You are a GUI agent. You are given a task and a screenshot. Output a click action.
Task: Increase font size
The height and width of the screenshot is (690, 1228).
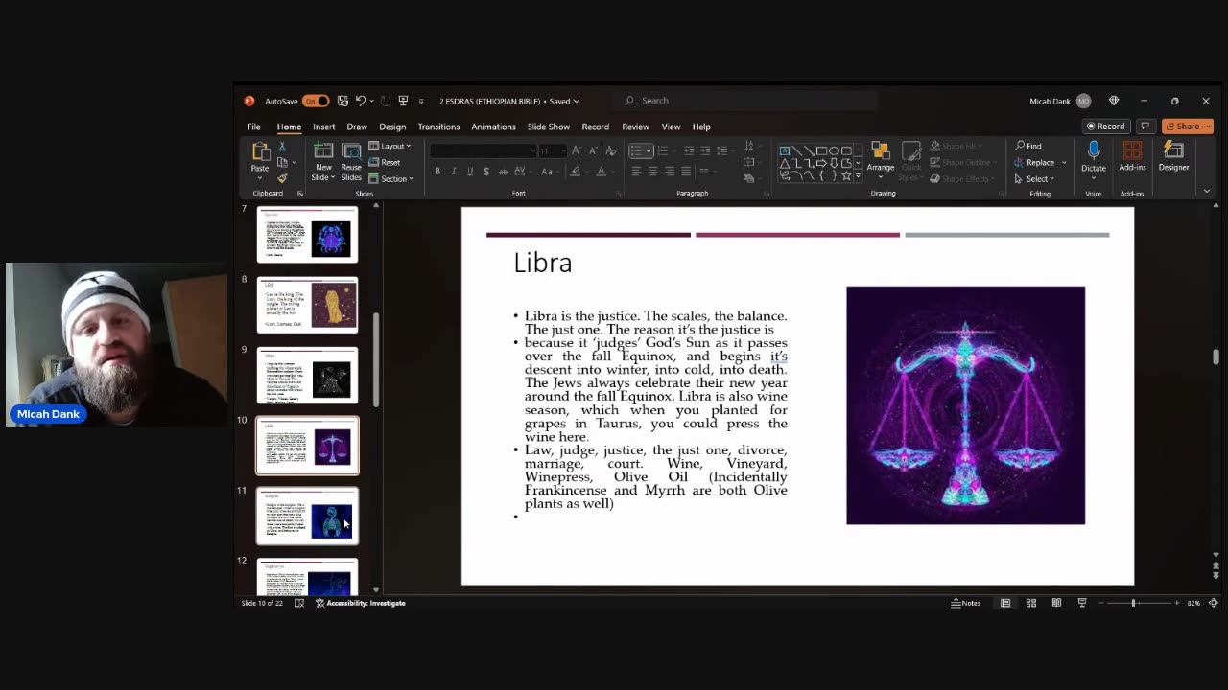576,150
